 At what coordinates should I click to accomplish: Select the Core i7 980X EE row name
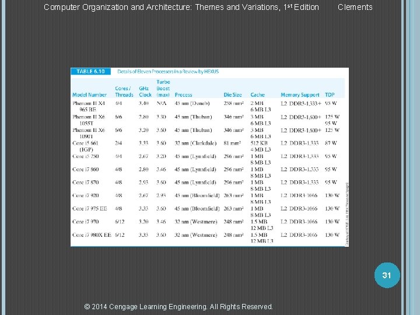92,235
